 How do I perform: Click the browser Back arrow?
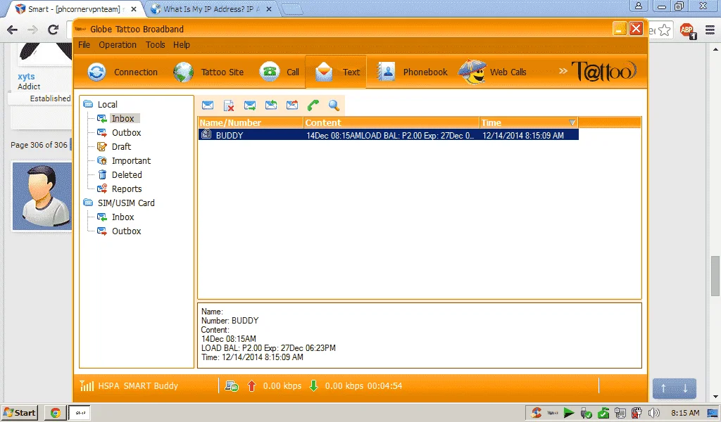tap(13, 30)
